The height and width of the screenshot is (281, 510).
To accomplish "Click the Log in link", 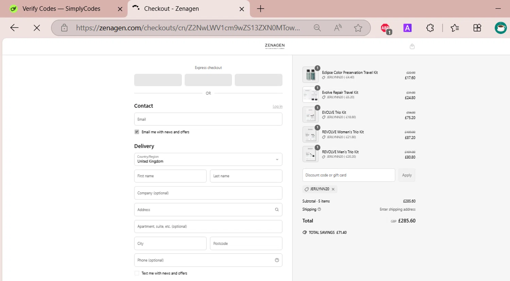I will point(277,106).
